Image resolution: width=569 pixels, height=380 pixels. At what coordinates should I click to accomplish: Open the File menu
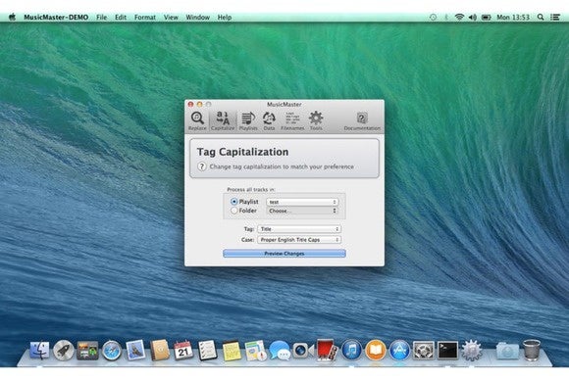[102, 17]
